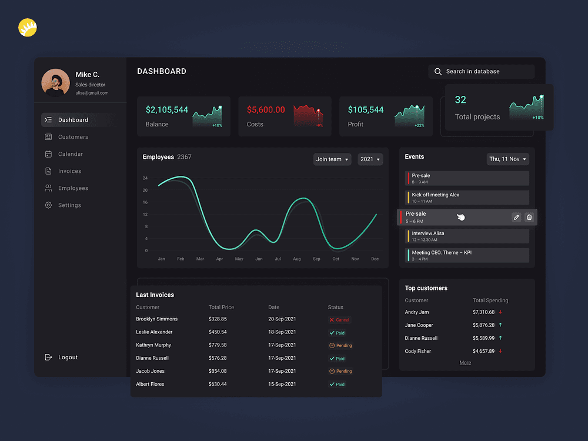Click the Customers icon in sidebar

[48, 137]
